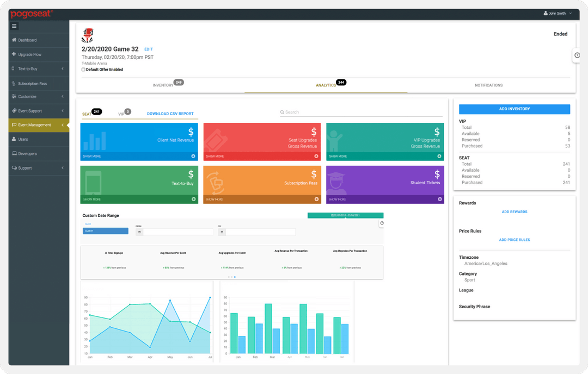Switch to the Inventory tab
Image resolution: width=588 pixels, height=374 pixels.
click(x=163, y=85)
